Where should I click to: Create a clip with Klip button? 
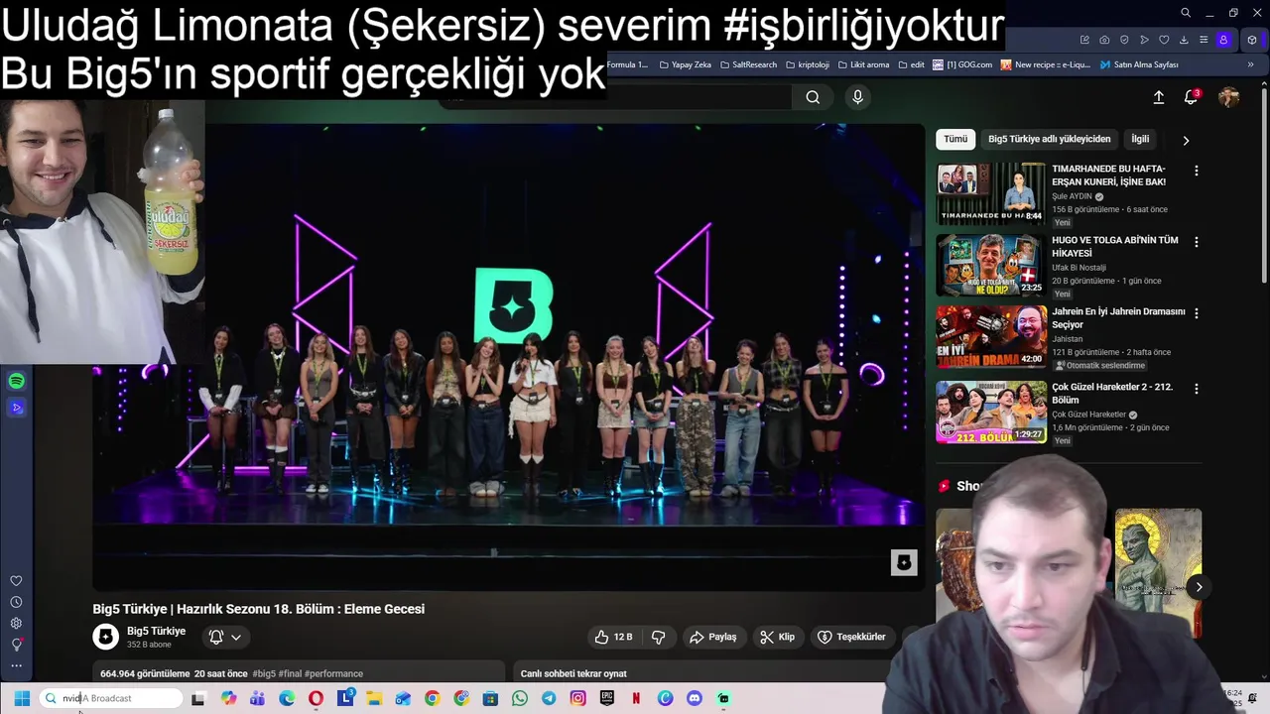click(x=777, y=637)
